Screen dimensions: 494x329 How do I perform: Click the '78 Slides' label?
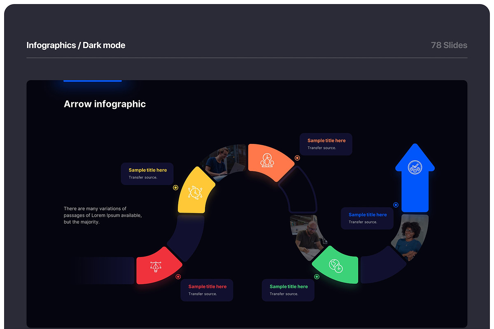coord(449,45)
